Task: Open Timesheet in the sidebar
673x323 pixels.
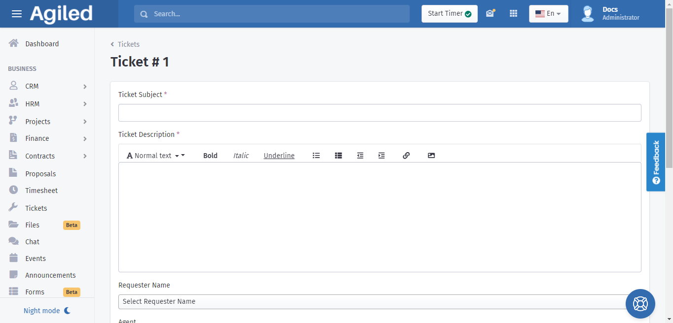Action: click(41, 191)
